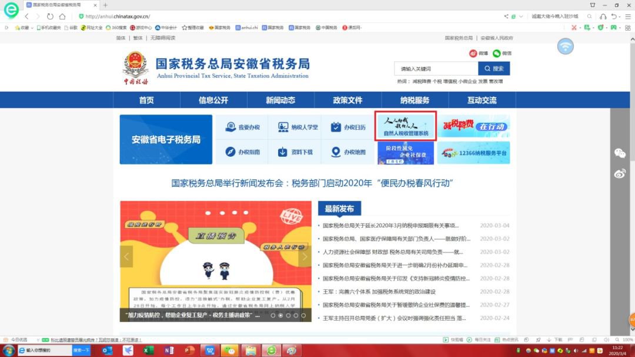Click the Weibo icon in page header
Viewport: 635px width, 357px height.
474,53
